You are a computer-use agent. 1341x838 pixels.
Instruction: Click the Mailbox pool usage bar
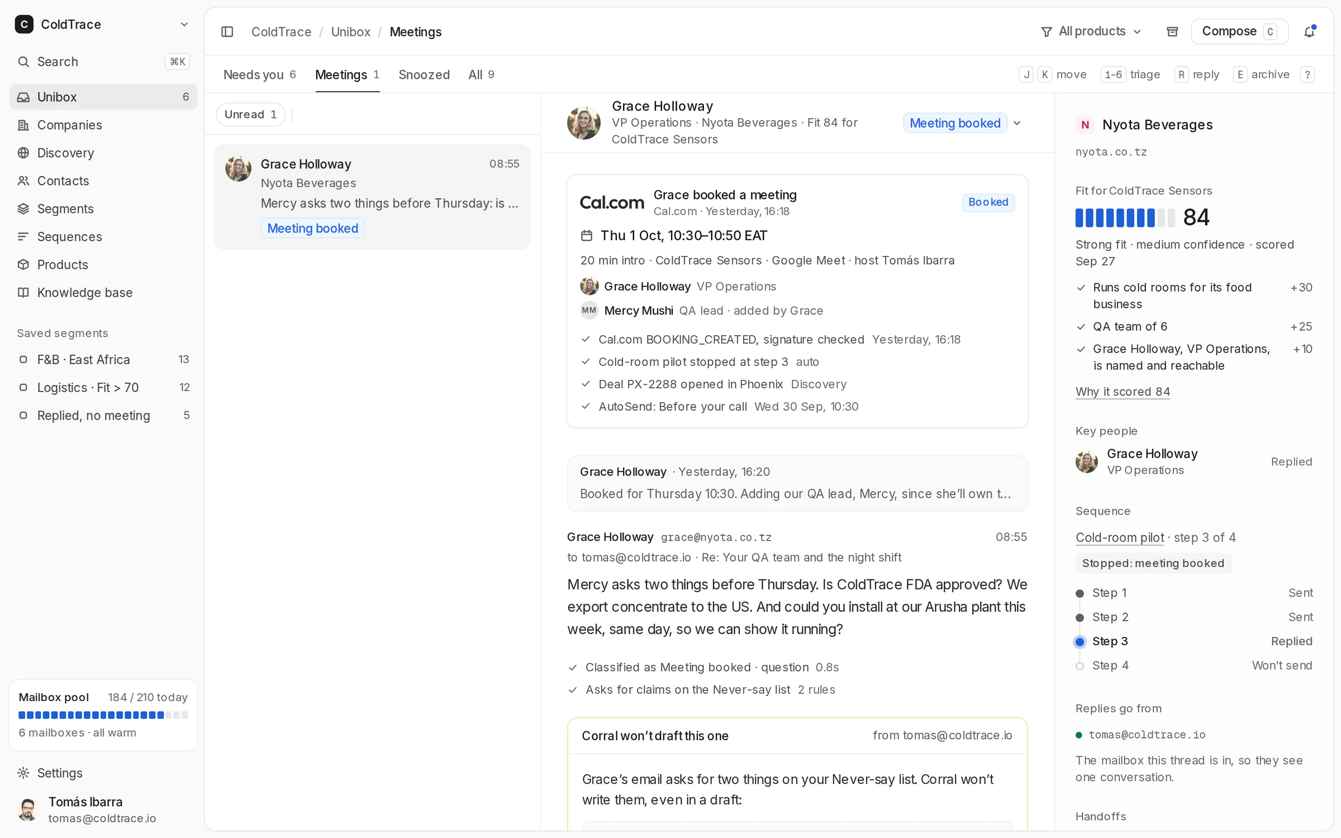[x=103, y=715]
